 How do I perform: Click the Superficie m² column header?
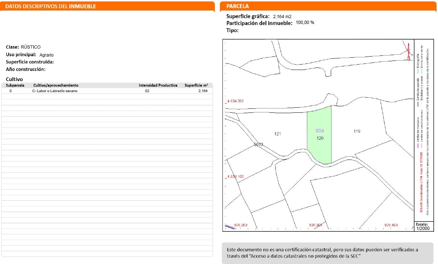[x=196, y=86]
